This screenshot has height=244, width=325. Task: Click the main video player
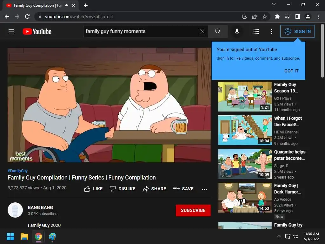(109, 105)
